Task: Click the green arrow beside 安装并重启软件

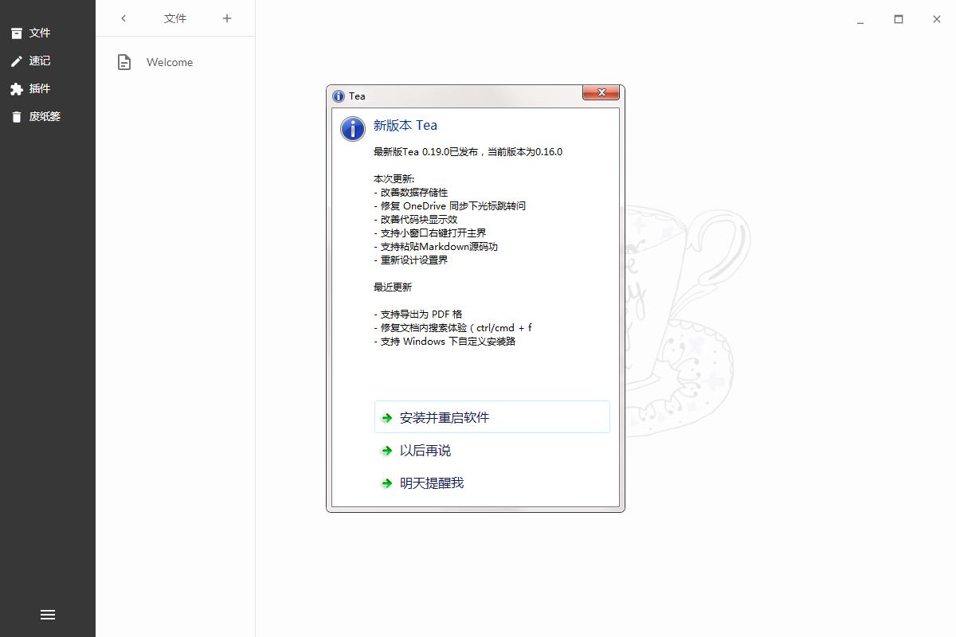Action: point(386,418)
